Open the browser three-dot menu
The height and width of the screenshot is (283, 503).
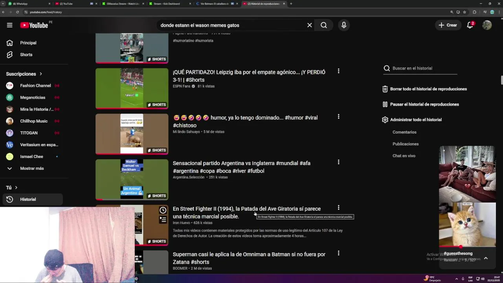tap(499, 12)
